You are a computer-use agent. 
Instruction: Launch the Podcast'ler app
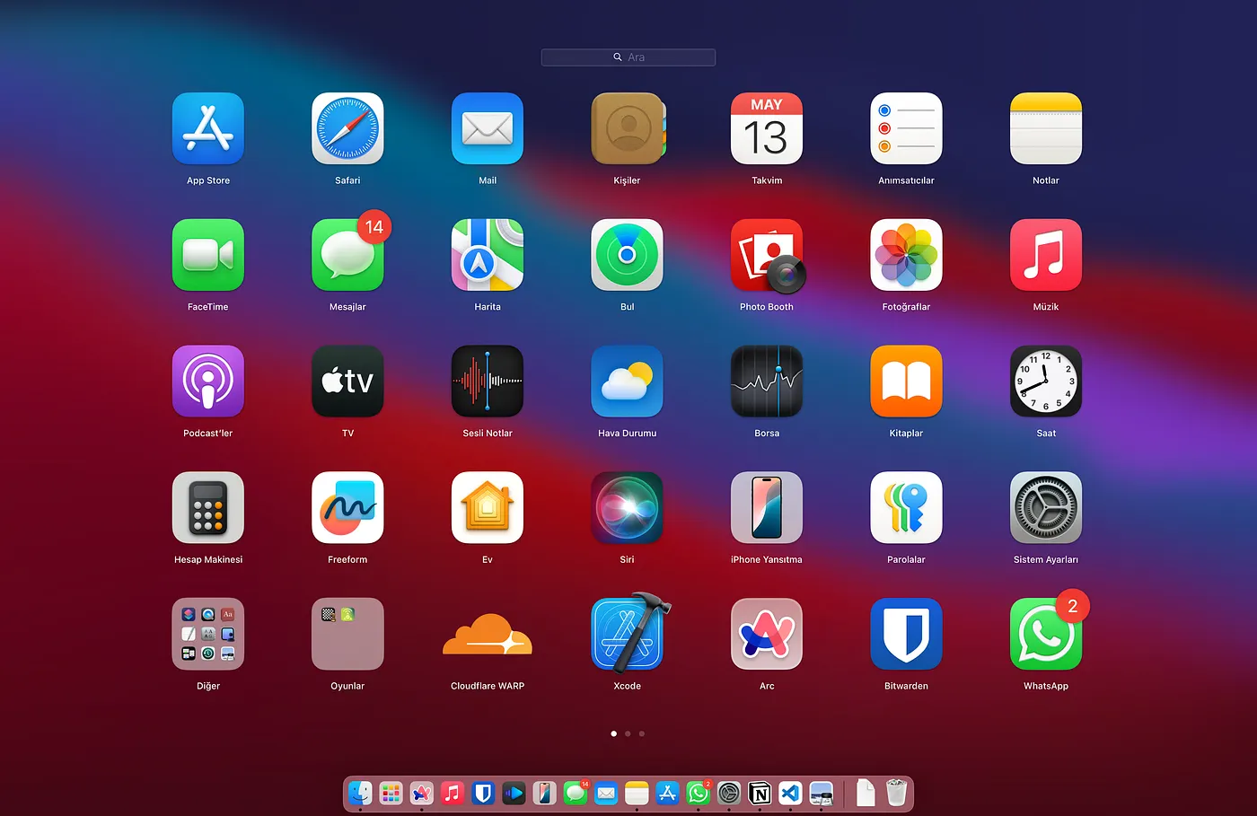point(208,382)
